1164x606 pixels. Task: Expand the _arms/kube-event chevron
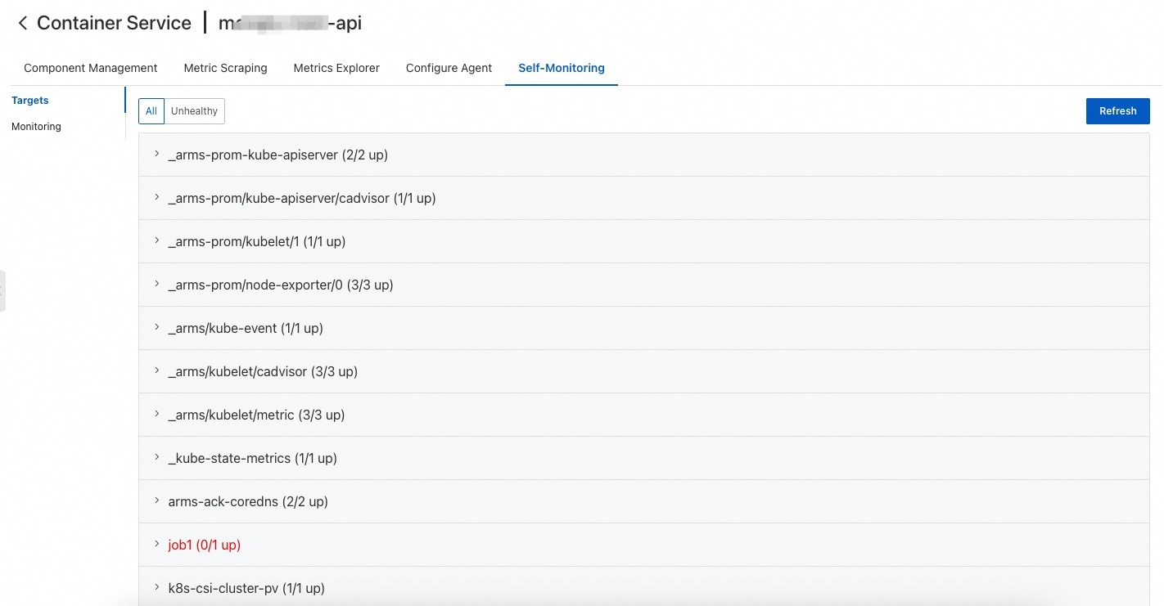click(156, 327)
